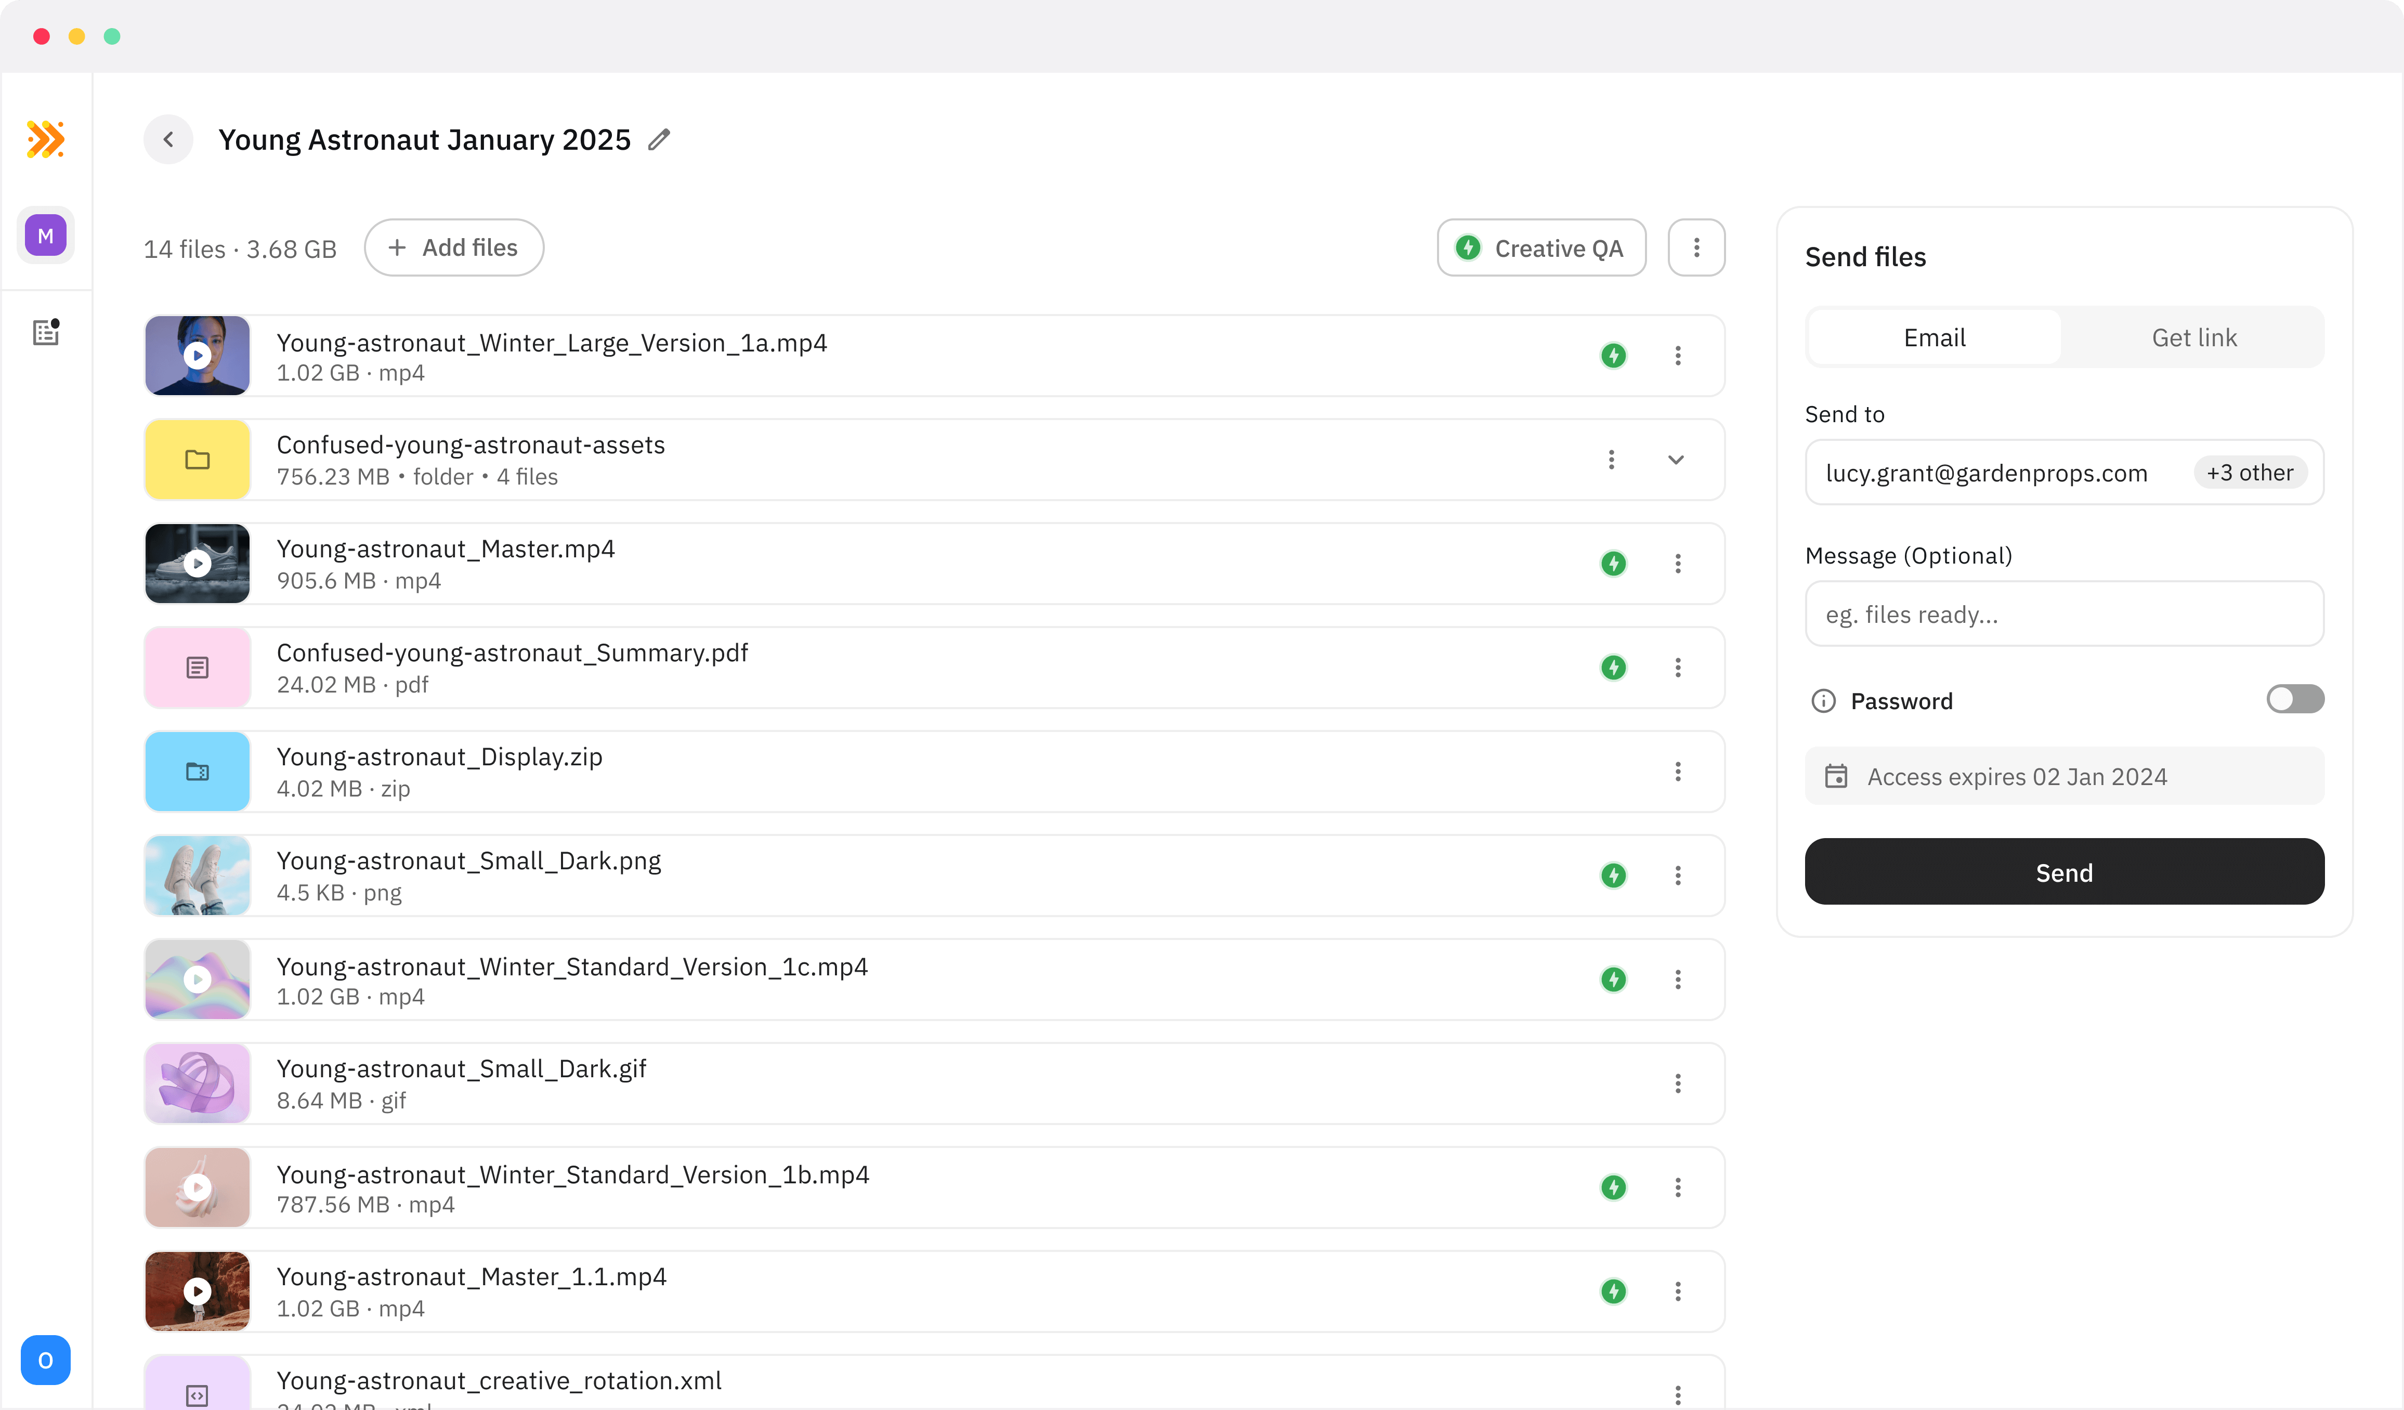This screenshot has width=2404, height=1410.
Task: Expand the Confused-young-astronaut-assets folder
Action: tap(1676, 460)
